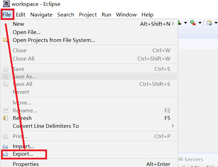Expand the New submenu arrow
Viewport: 218px width, 167px height.
pyautogui.click(x=173, y=24)
